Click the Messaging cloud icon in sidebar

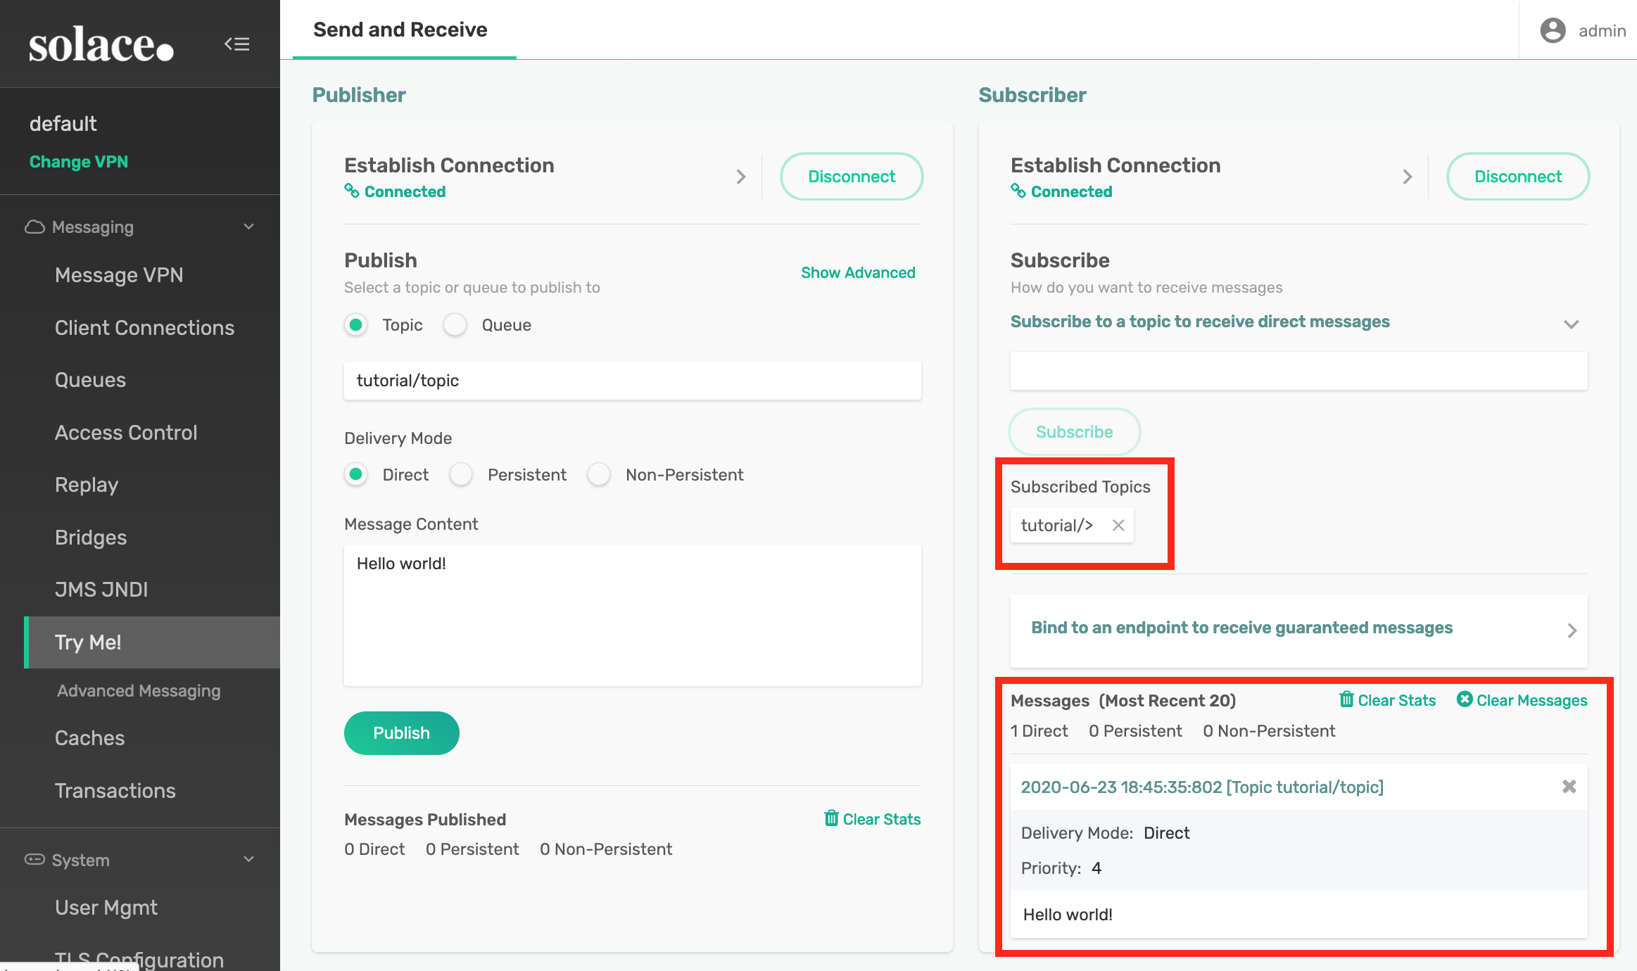(x=34, y=227)
